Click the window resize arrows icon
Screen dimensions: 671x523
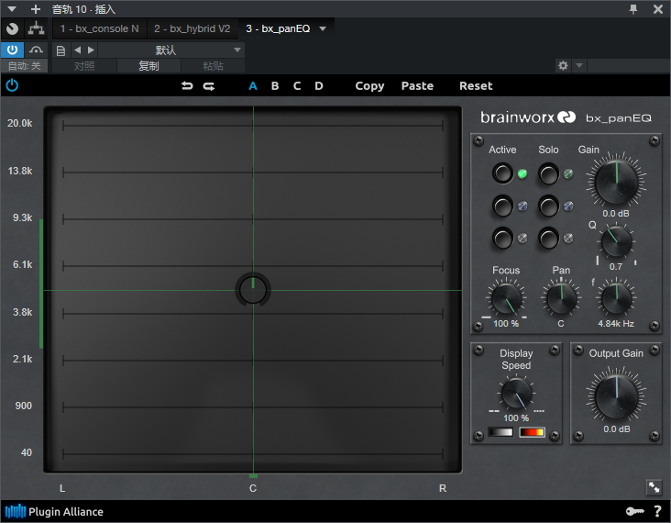coord(654,487)
